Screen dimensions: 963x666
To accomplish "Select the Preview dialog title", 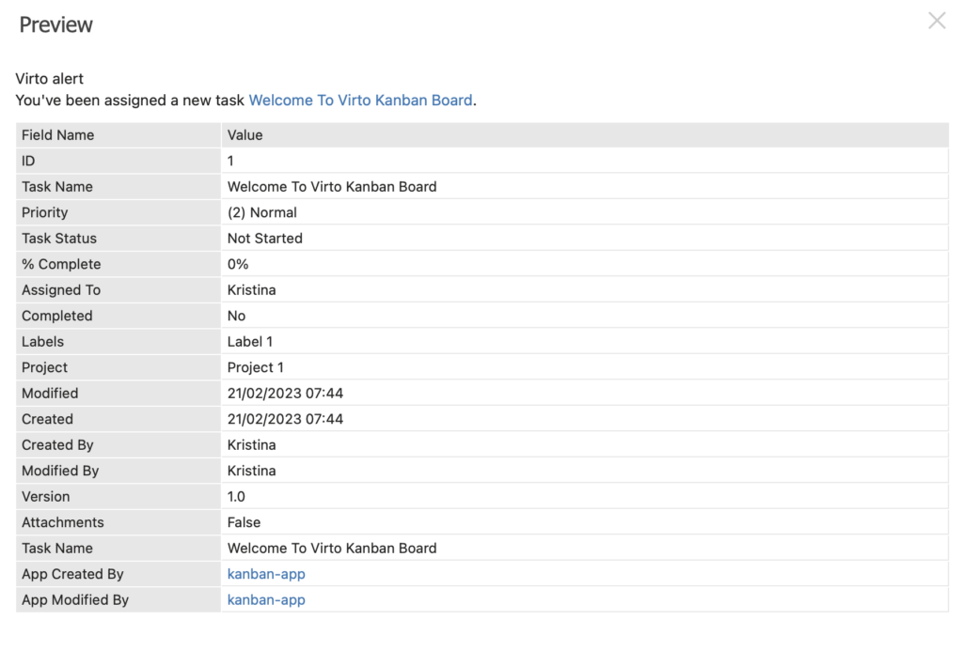I will tap(55, 24).
